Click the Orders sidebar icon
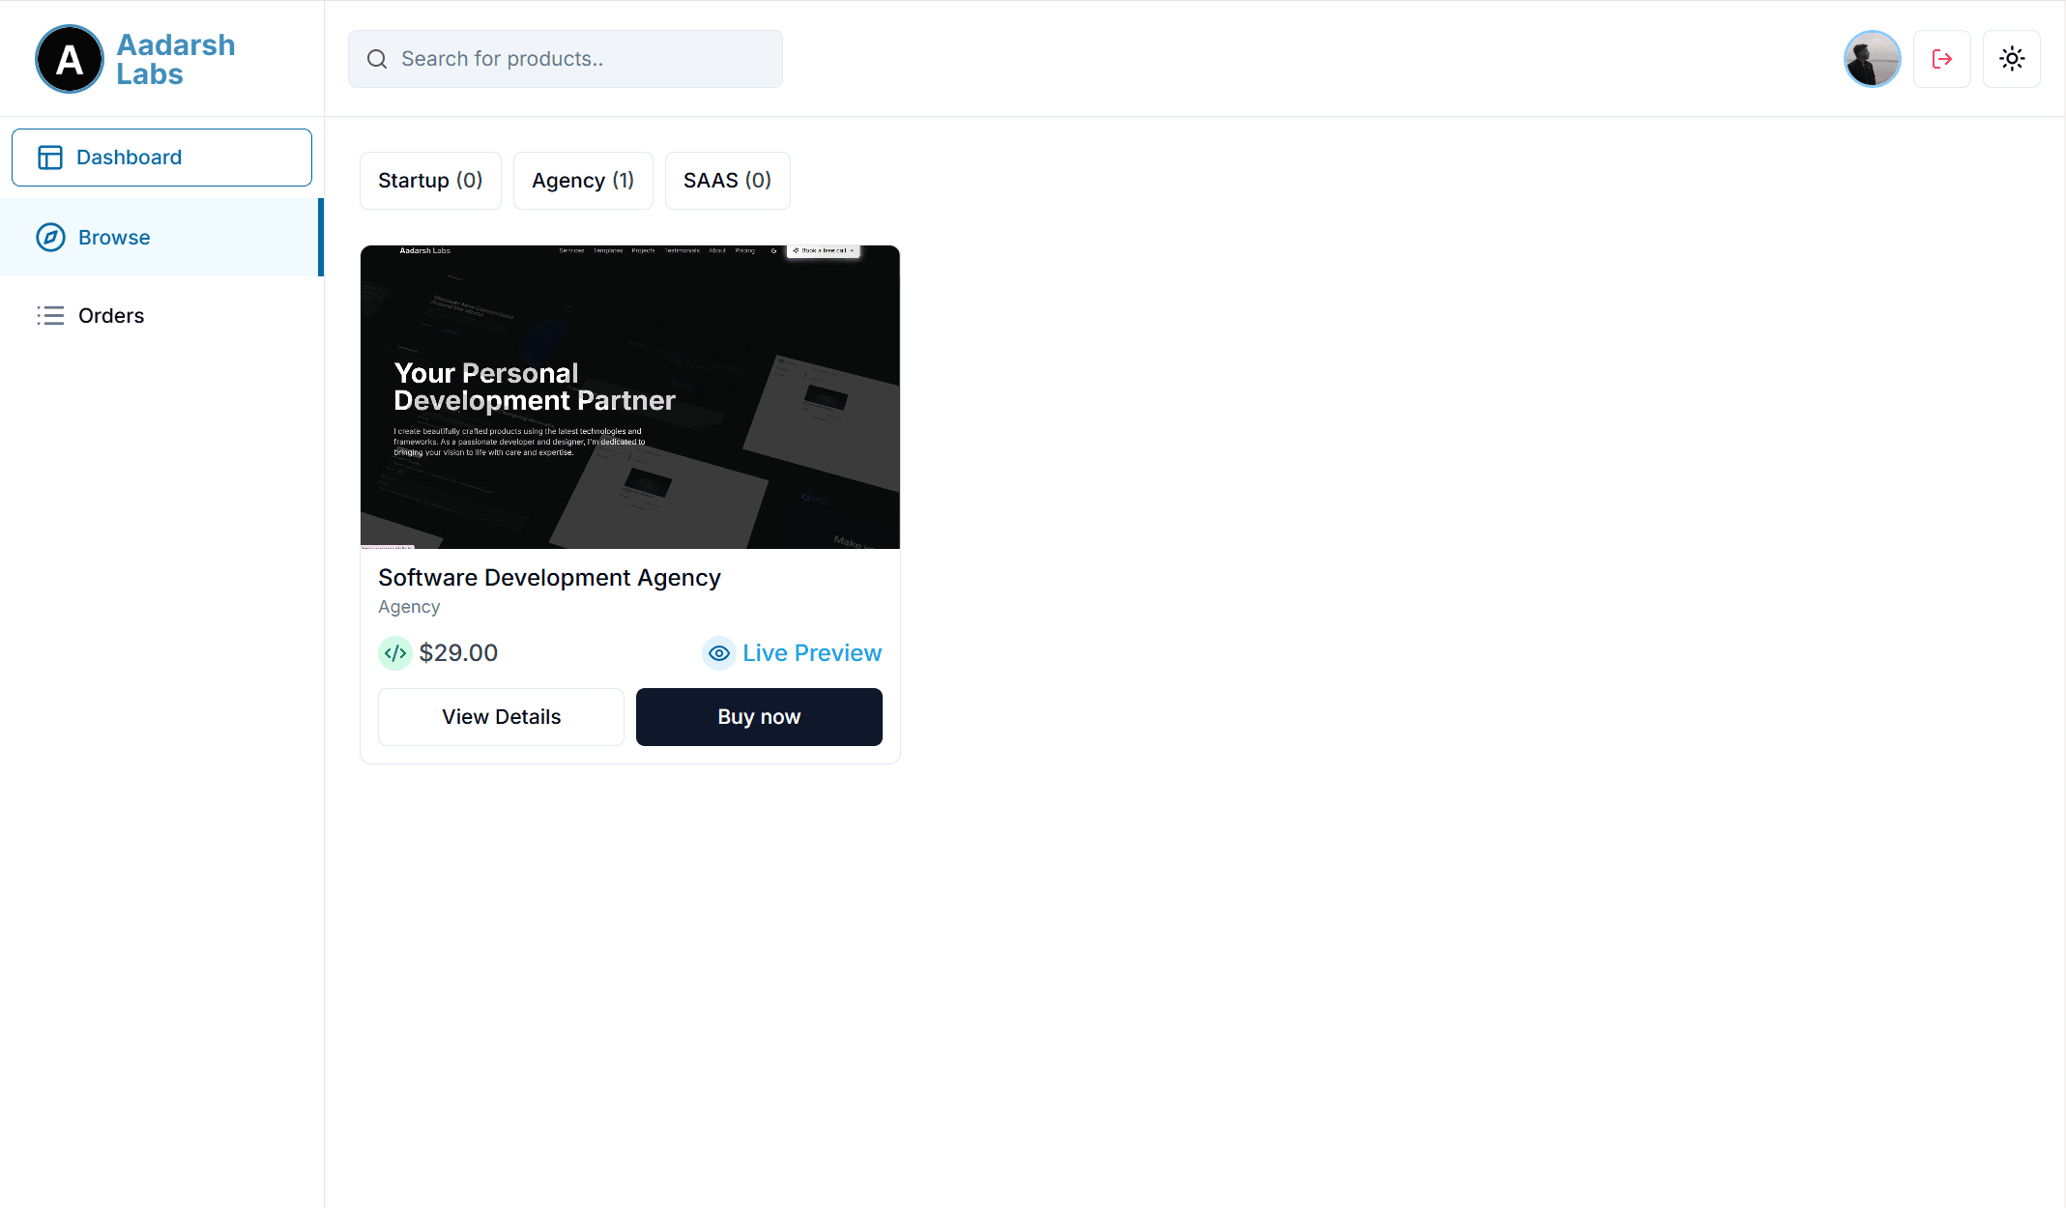This screenshot has width=2066, height=1208. click(x=49, y=315)
